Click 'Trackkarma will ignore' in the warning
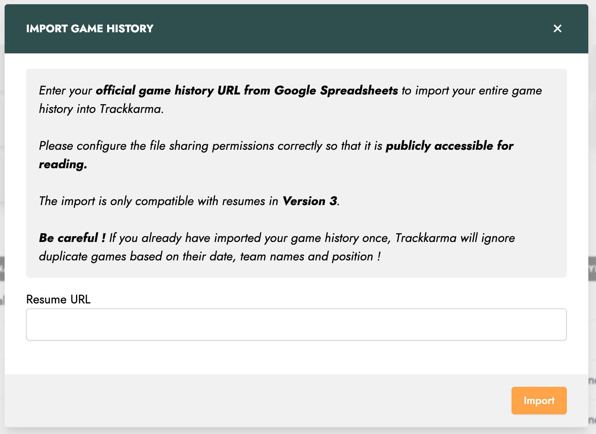Screen dimensions: 596x434 pos(455,238)
